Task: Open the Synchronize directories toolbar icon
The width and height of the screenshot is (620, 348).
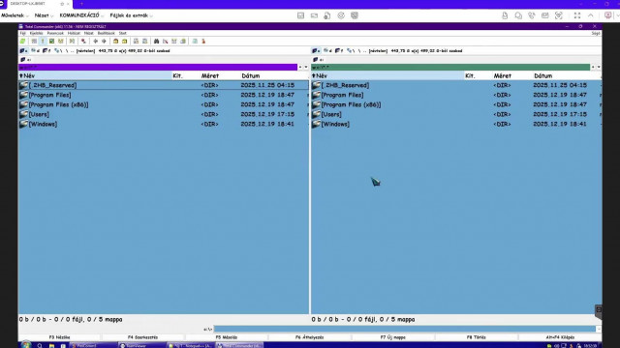Action: coord(174,41)
